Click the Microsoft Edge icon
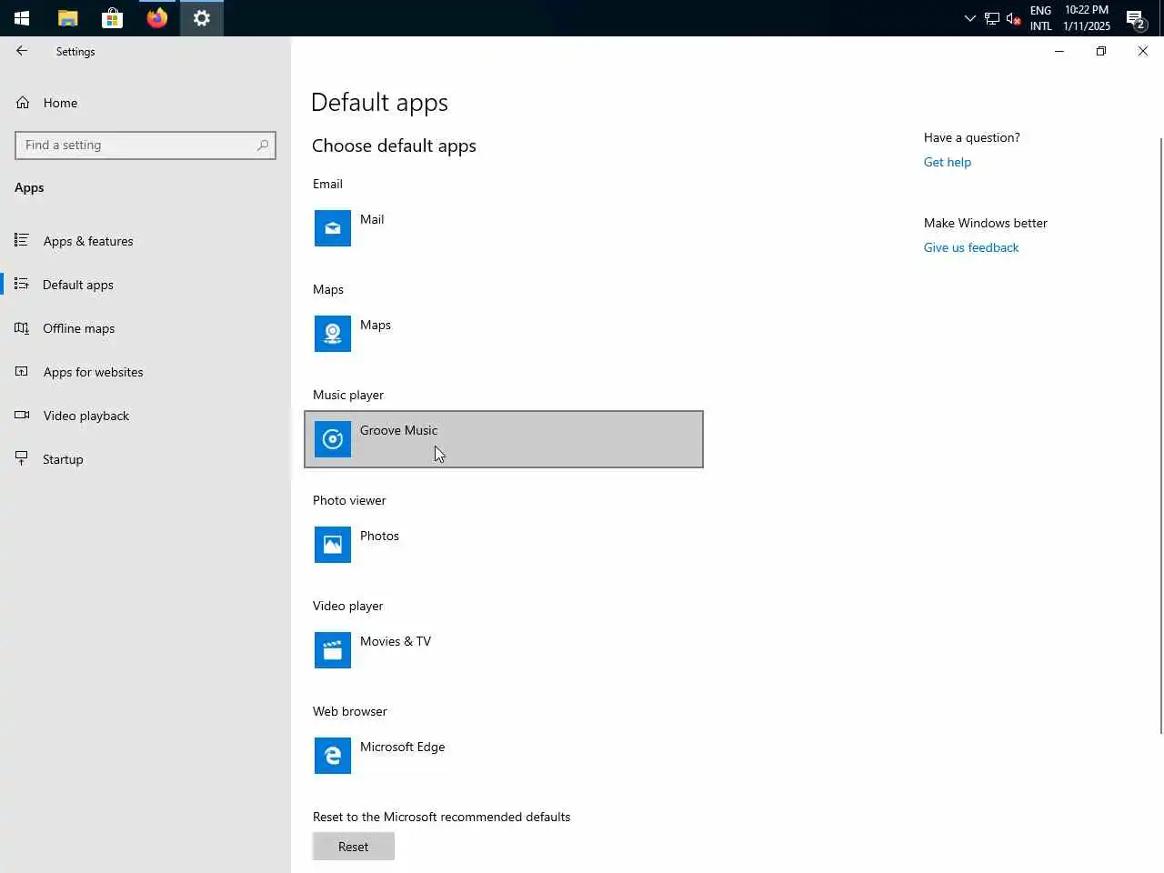Image resolution: width=1164 pixels, height=873 pixels. (x=333, y=756)
